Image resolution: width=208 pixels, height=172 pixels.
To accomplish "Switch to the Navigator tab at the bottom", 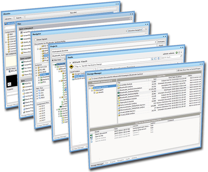I will [x=121, y=160].
